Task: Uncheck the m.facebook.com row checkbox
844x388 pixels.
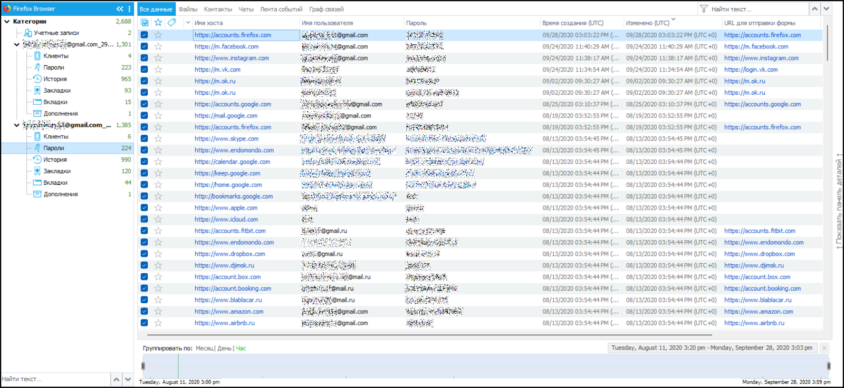Action: pyautogui.click(x=145, y=46)
